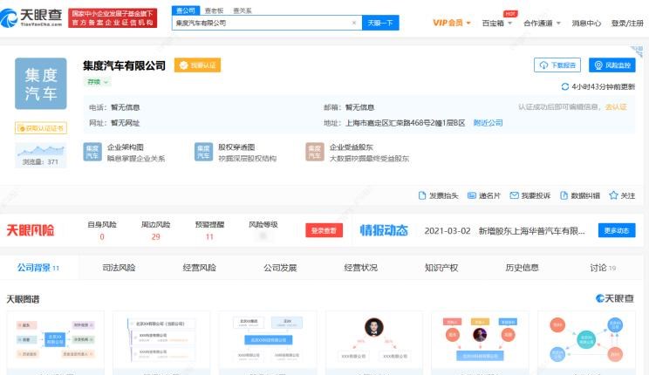Viewport: 649px width, 375px height.
Task: Click the 天眼一下 search button
Action: [380, 23]
